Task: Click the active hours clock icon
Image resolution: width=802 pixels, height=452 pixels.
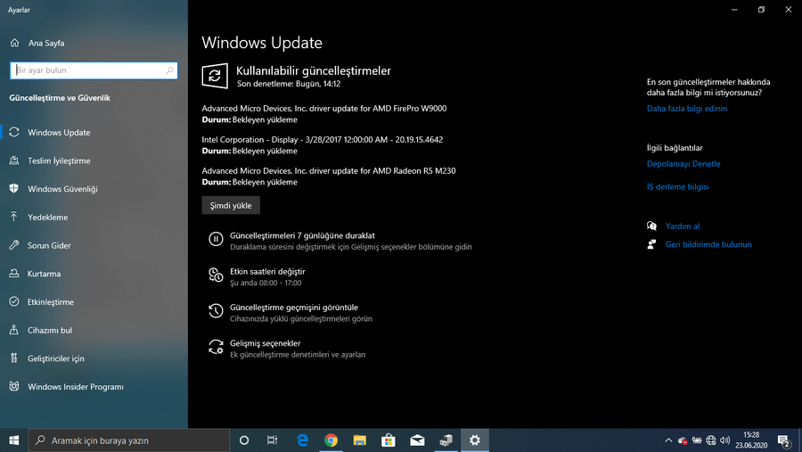Action: 216,275
